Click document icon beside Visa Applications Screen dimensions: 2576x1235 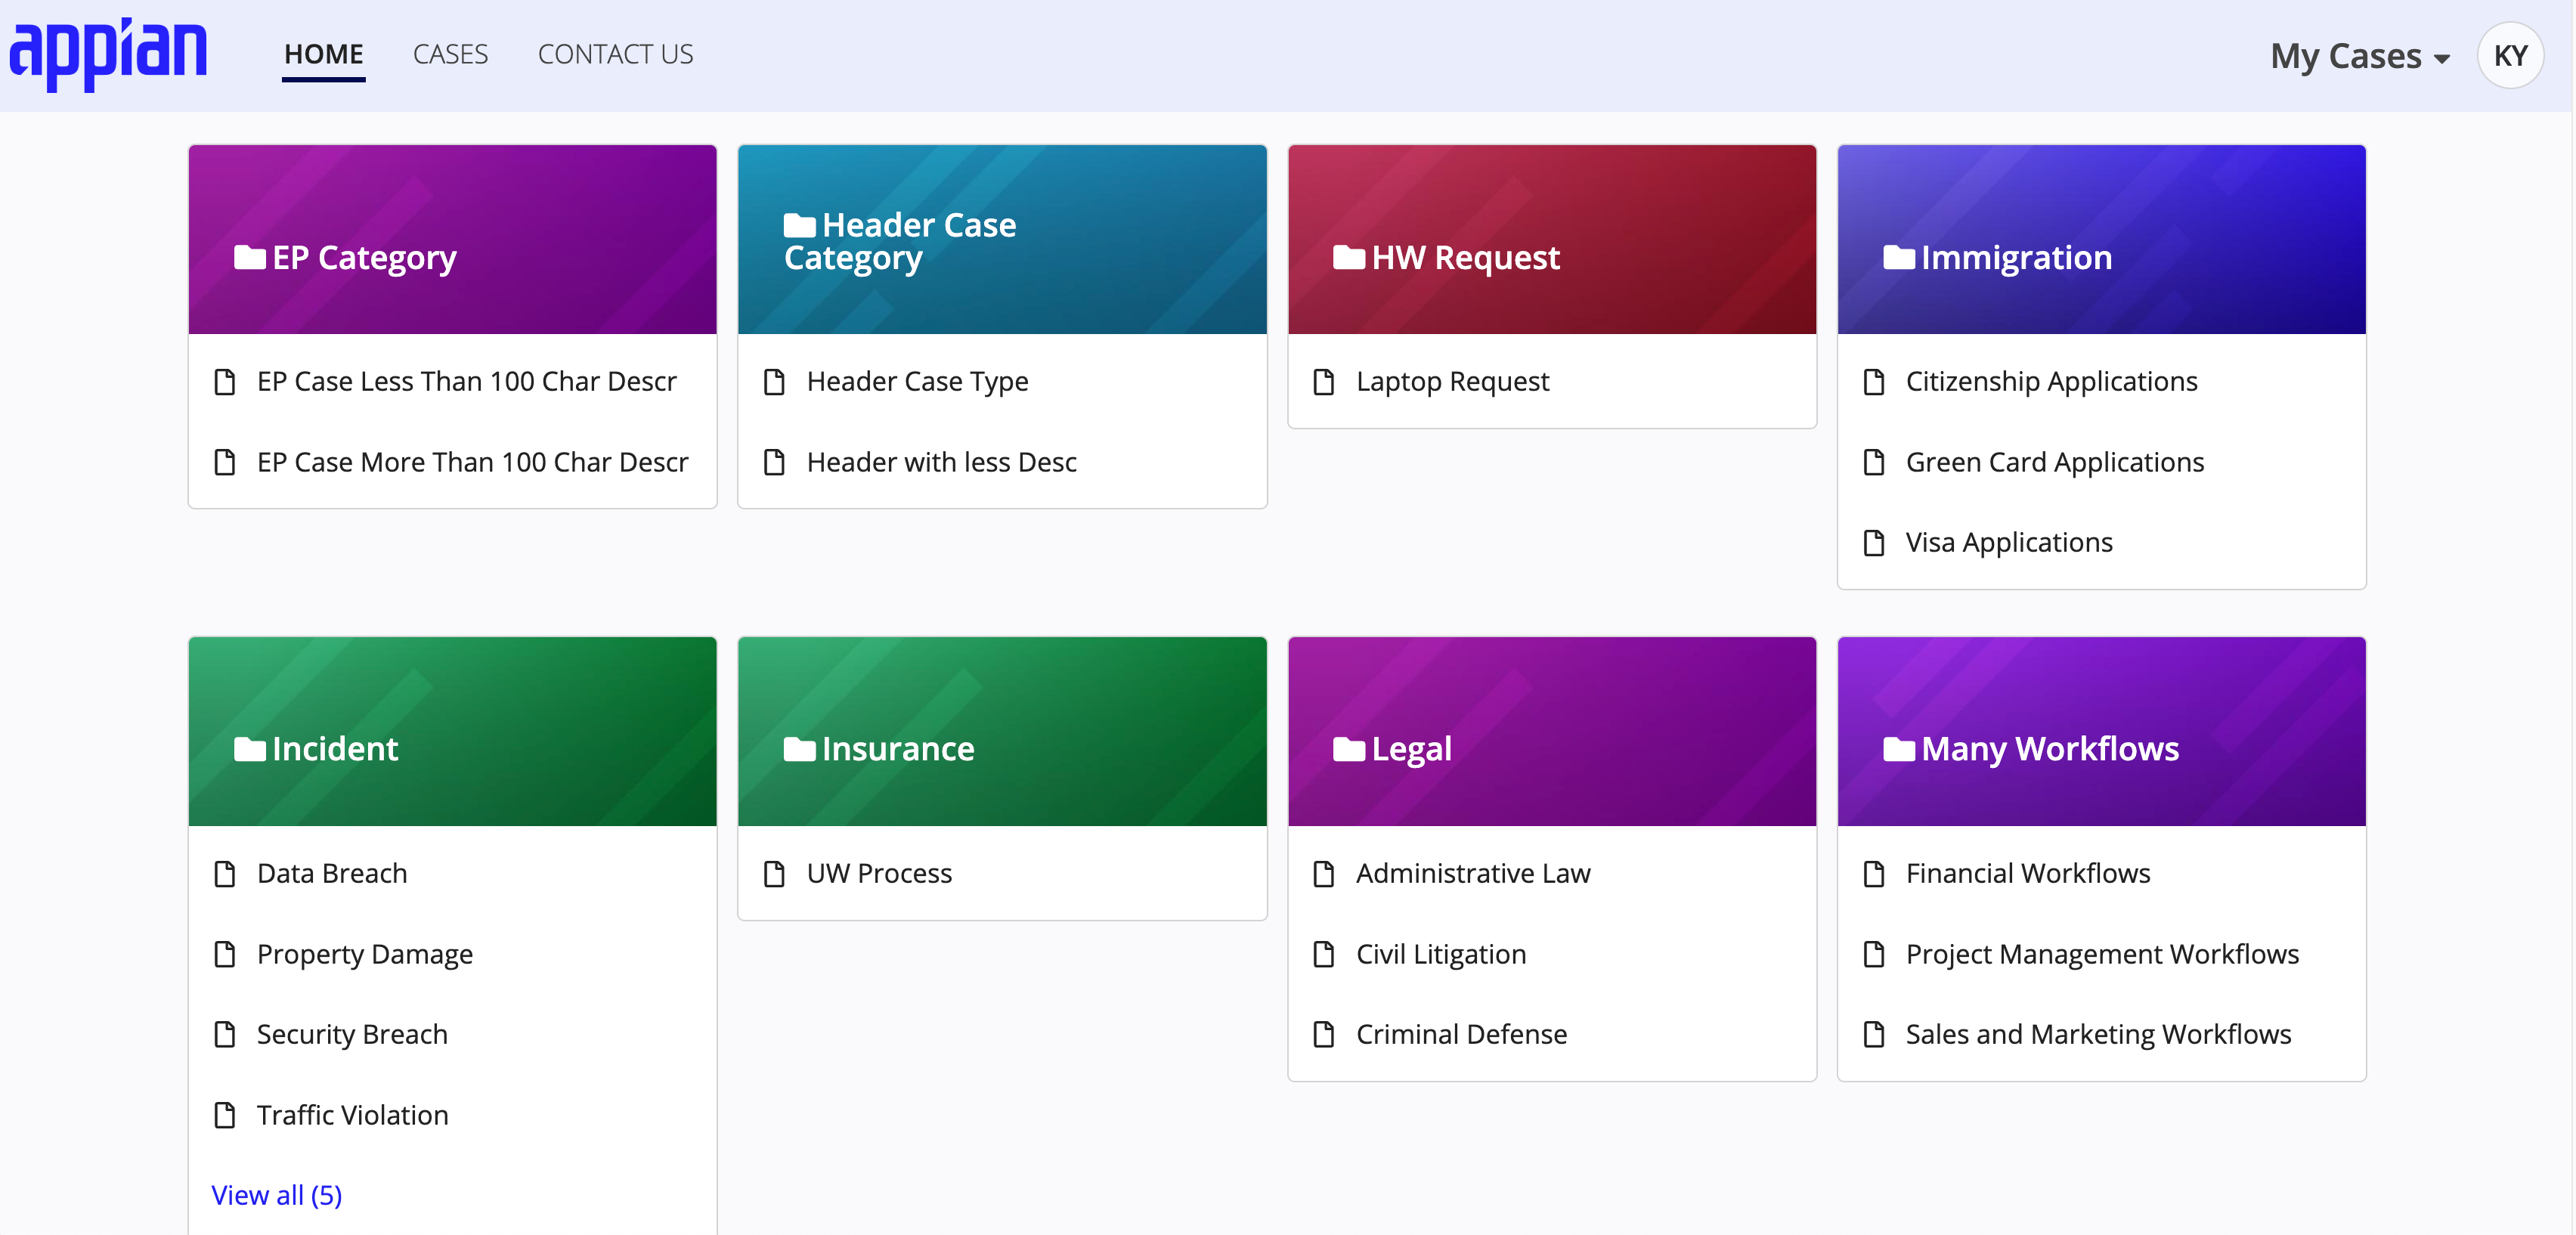point(1874,543)
